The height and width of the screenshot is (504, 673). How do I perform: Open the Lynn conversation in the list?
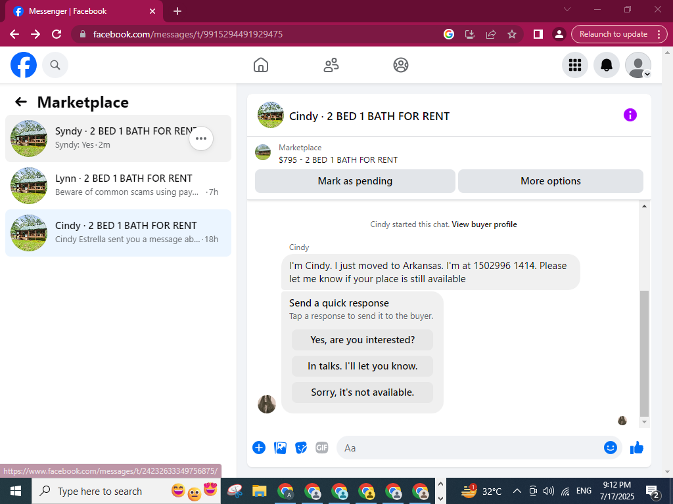[118, 186]
